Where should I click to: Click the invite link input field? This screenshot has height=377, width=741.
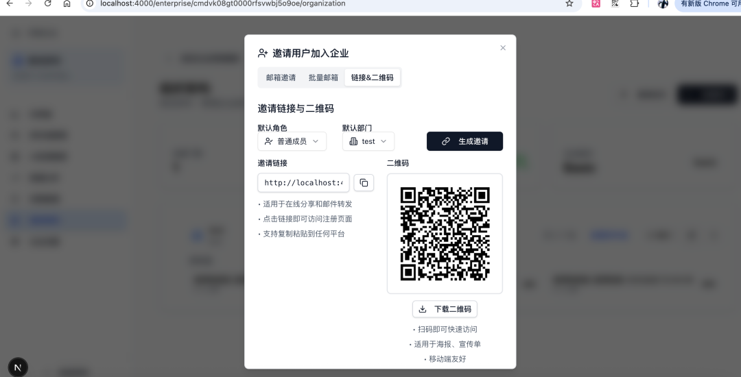pos(303,182)
